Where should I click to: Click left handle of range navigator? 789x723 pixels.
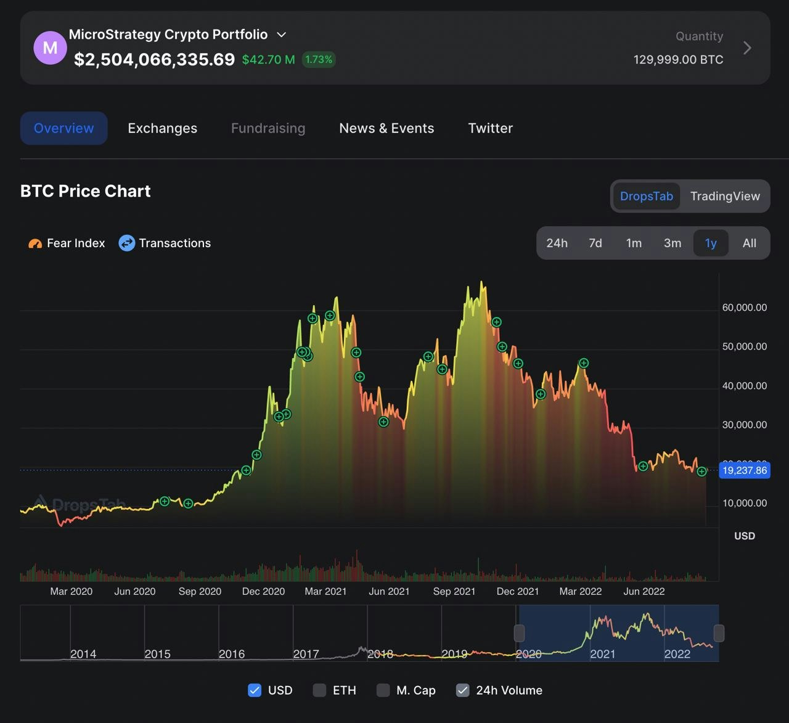[x=519, y=633]
